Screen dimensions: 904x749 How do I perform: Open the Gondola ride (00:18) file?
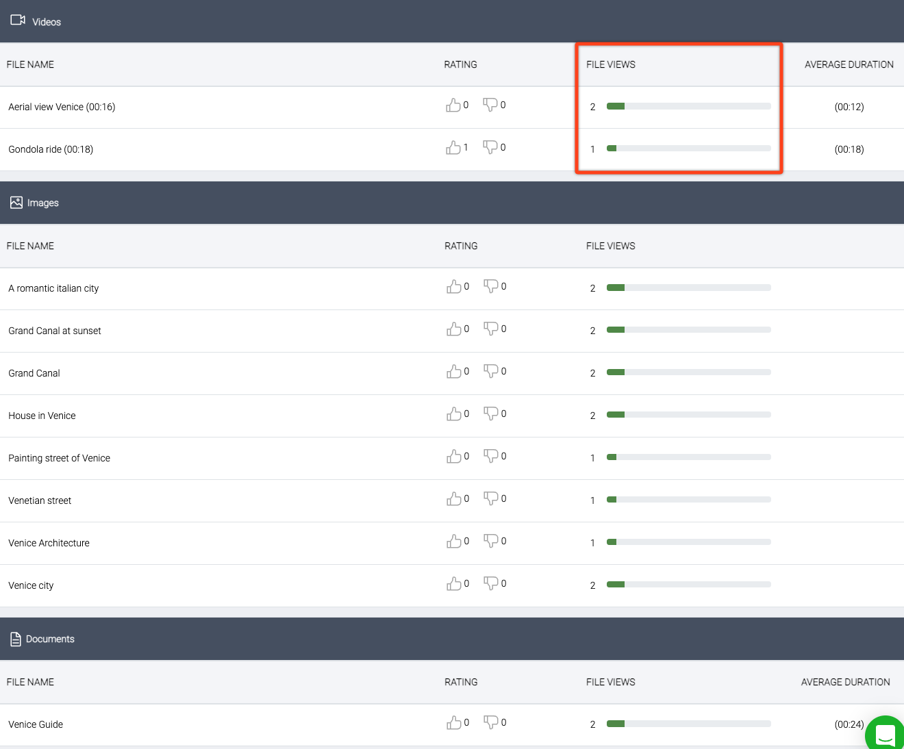51,149
